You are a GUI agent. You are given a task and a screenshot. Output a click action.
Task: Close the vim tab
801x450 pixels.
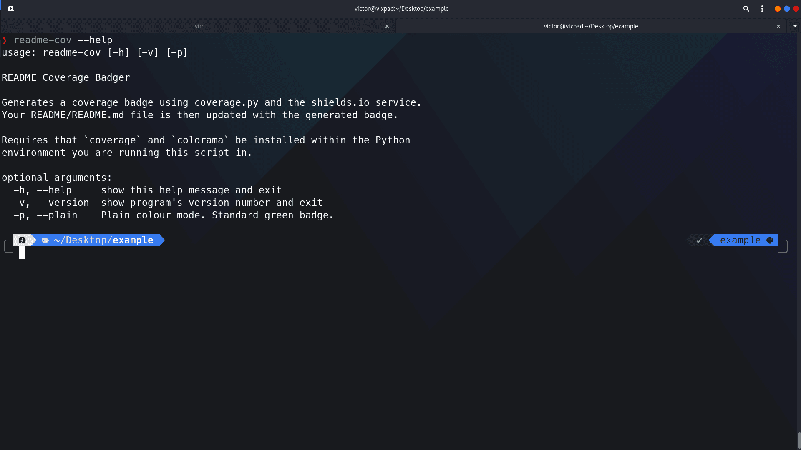coord(387,26)
